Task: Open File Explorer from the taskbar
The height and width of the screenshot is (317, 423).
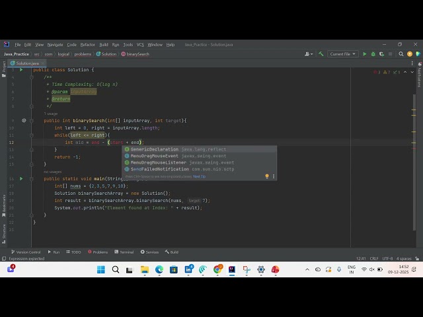Action: [145, 269]
